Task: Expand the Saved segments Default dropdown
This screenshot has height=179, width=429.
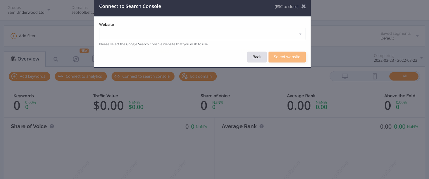Action: pos(400,36)
